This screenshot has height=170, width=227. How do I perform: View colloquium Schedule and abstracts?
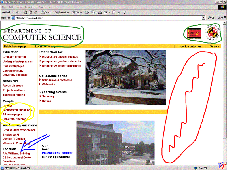[x=57, y=80]
